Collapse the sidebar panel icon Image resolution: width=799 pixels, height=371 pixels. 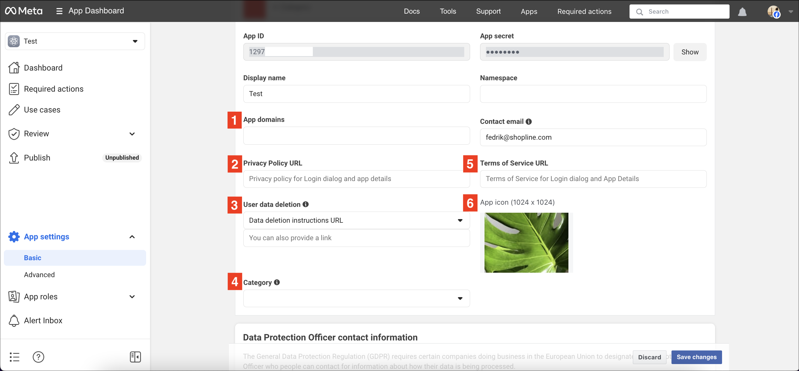(x=135, y=357)
